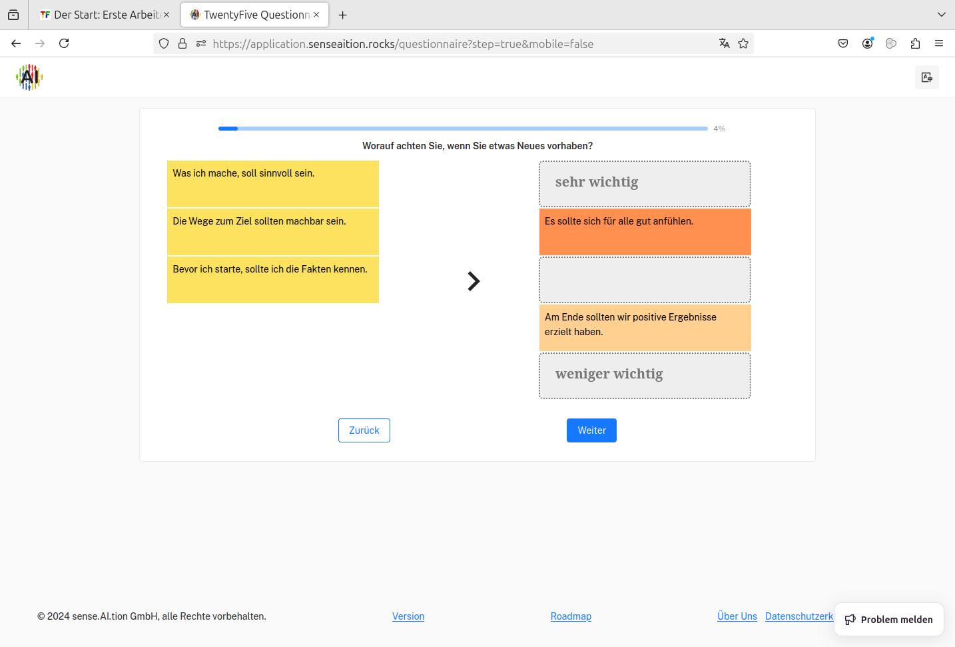Click the grayed-out toolbar icon beside the account icon
The image size is (955, 647).
point(891,43)
